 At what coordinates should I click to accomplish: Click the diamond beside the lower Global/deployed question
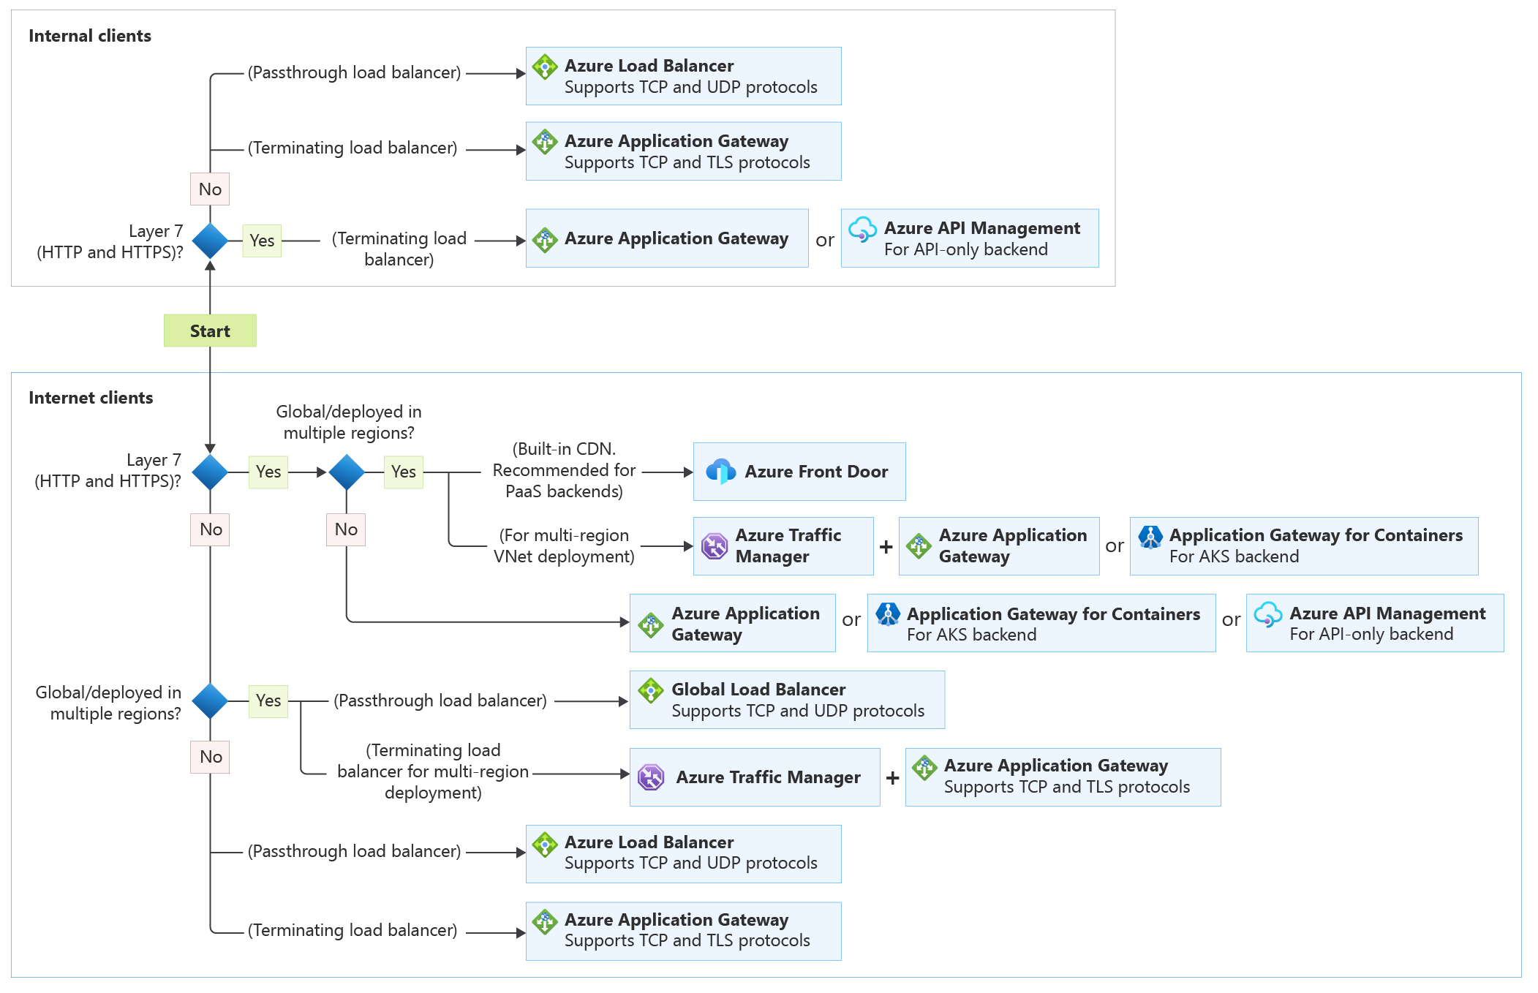click(210, 701)
